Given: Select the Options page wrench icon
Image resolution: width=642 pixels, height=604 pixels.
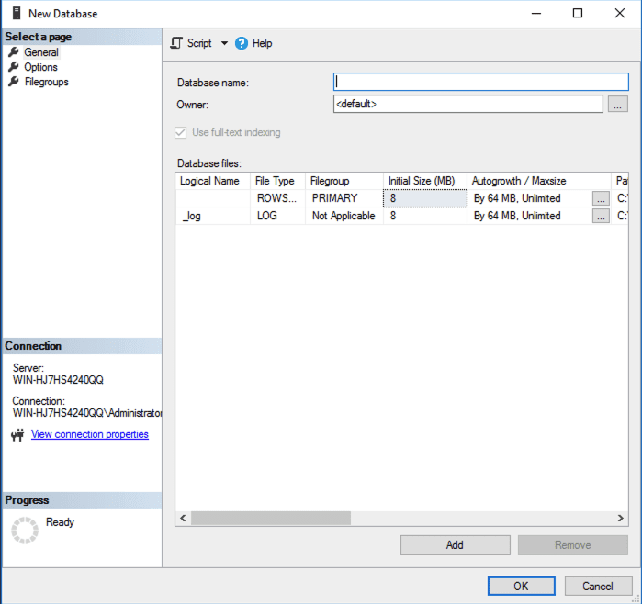Looking at the screenshot, I should tap(14, 67).
